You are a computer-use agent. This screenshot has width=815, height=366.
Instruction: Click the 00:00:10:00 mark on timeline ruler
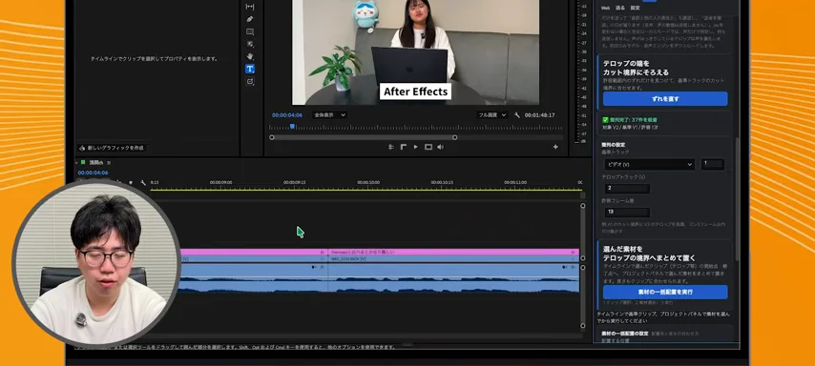coord(368,183)
